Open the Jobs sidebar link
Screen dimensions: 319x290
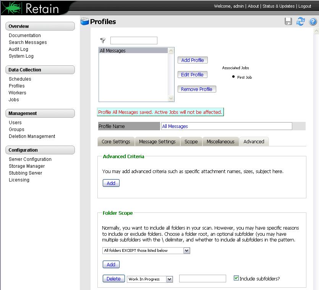(x=14, y=99)
